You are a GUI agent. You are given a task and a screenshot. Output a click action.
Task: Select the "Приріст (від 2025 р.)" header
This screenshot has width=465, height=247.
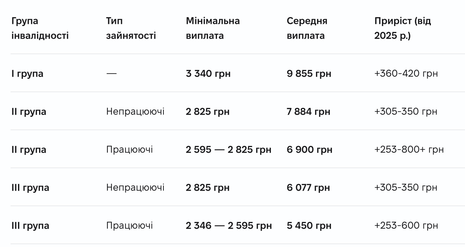[x=402, y=28]
